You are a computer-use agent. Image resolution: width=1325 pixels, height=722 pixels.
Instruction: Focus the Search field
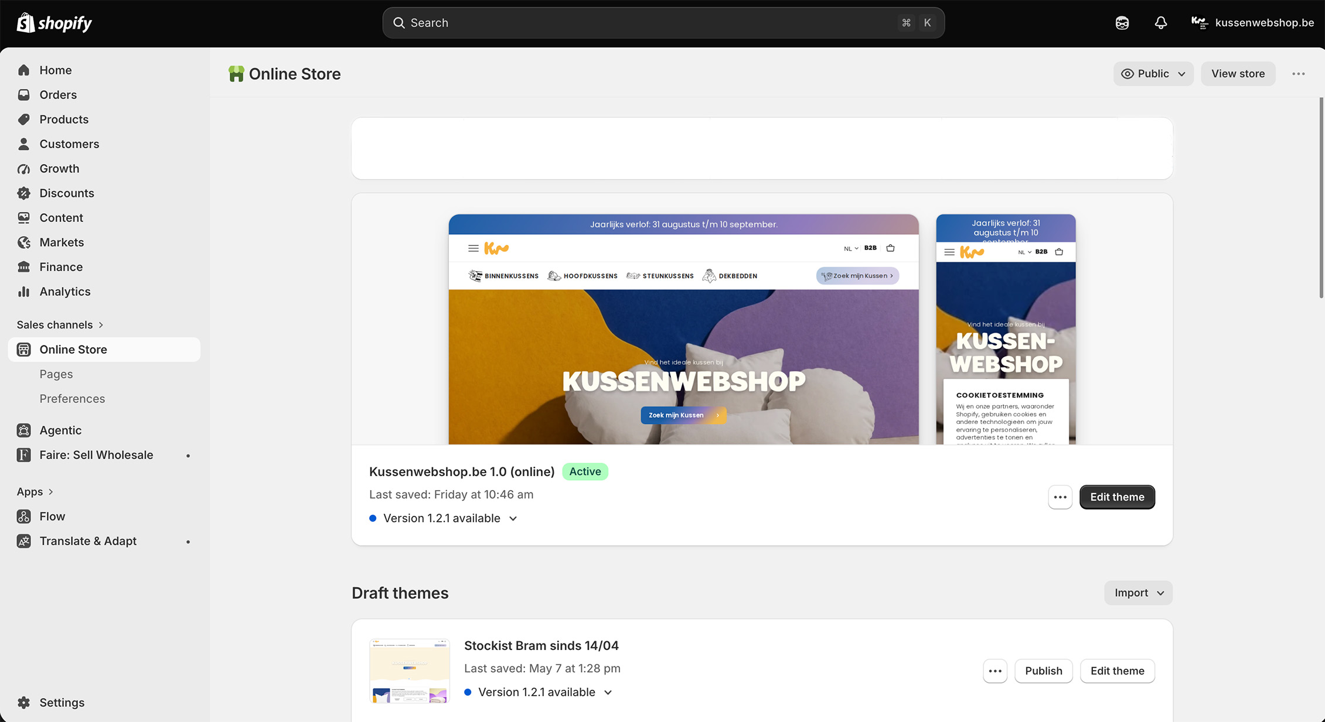point(663,23)
